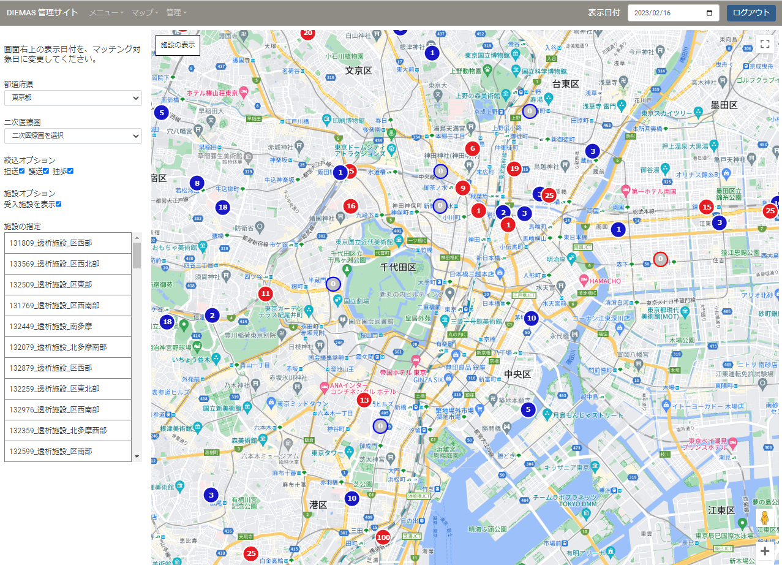Disable the 受入施設を表示 checkbox
The height and width of the screenshot is (565, 782).
tap(59, 204)
